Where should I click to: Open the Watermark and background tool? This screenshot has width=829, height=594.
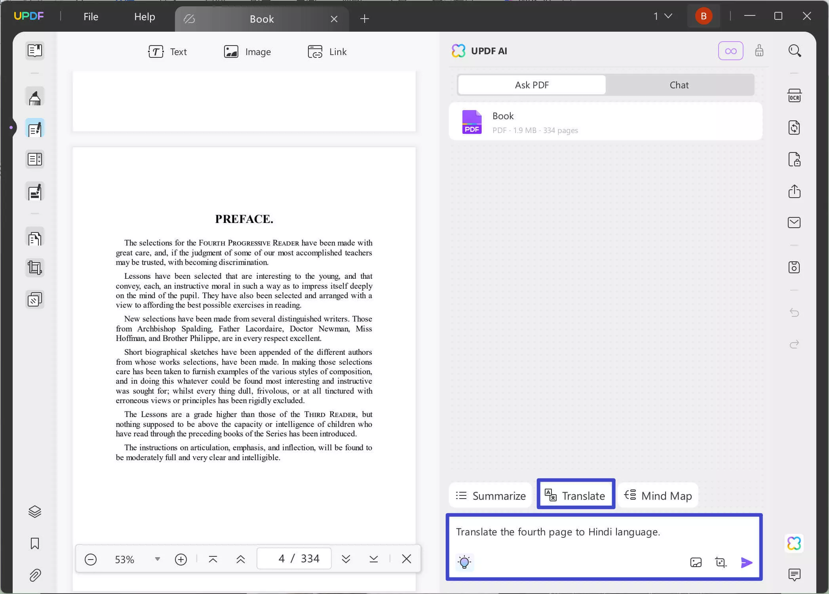(x=35, y=300)
